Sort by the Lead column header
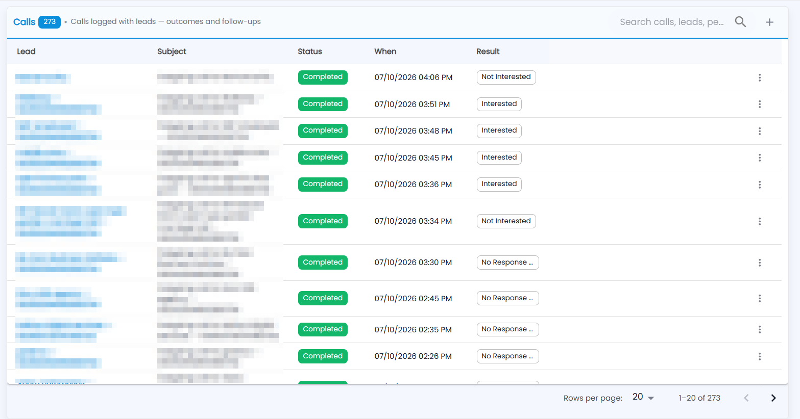Image resolution: width=800 pixels, height=419 pixels. 26,51
